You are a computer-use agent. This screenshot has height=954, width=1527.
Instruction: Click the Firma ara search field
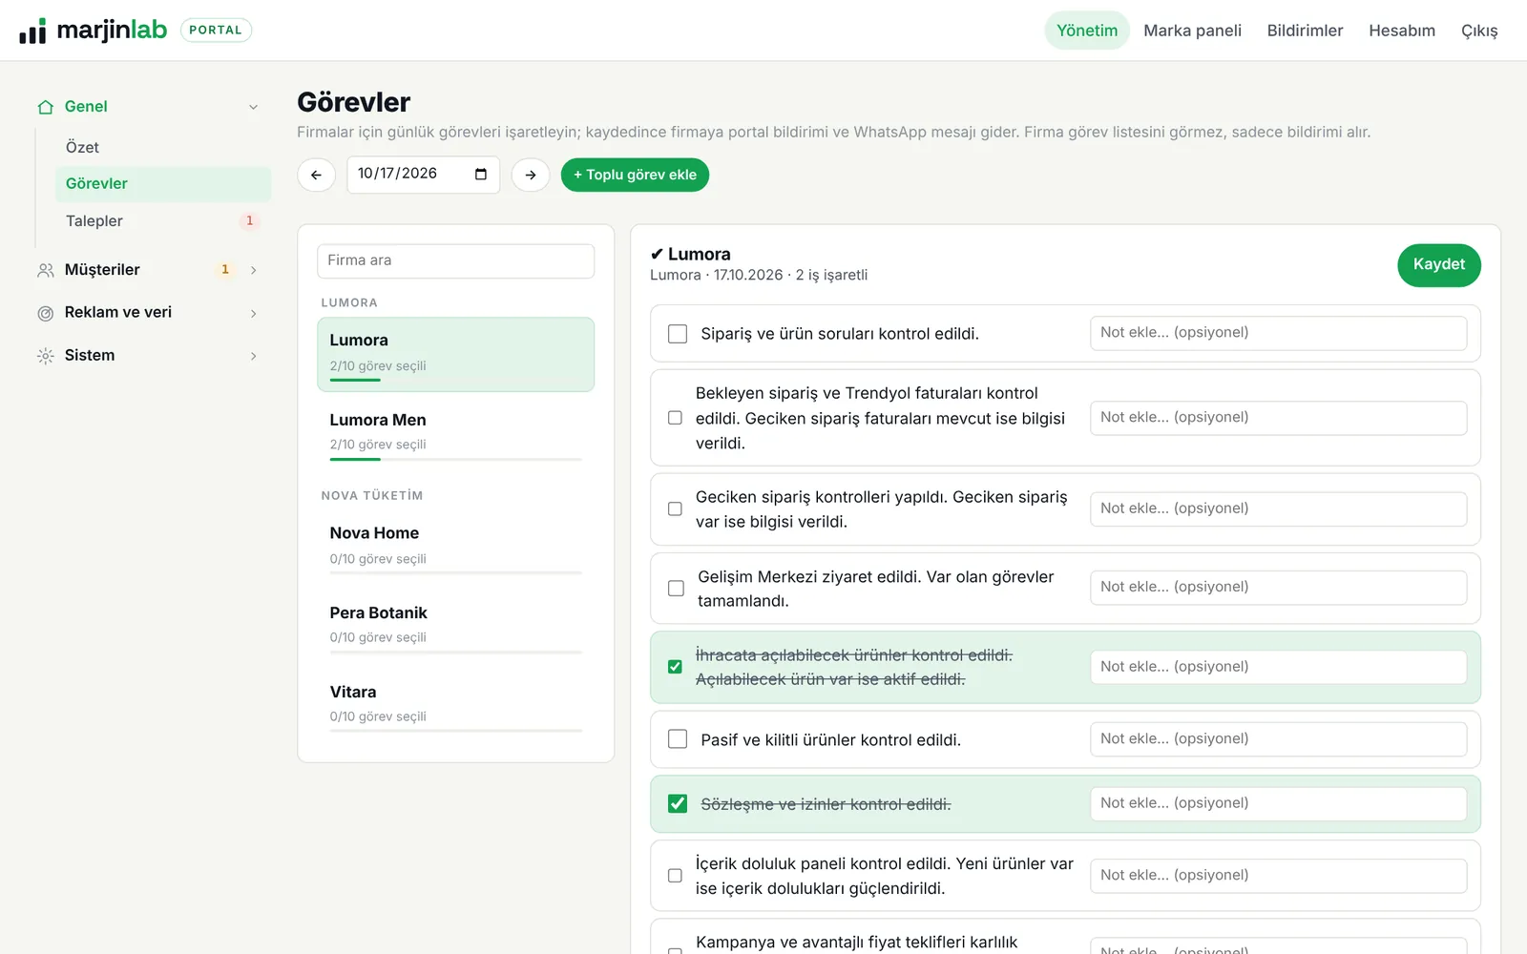[455, 260]
